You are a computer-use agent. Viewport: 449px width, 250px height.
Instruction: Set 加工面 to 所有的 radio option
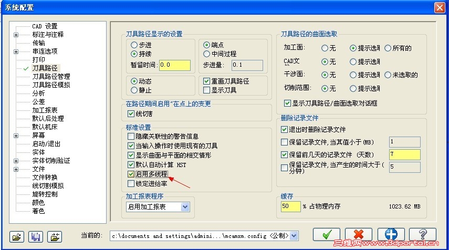click(x=388, y=48)
